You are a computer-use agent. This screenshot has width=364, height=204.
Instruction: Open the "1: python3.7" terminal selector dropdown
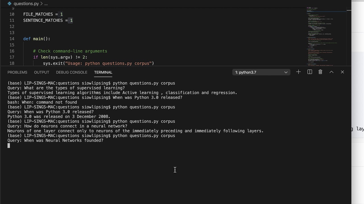pos(261,72)
